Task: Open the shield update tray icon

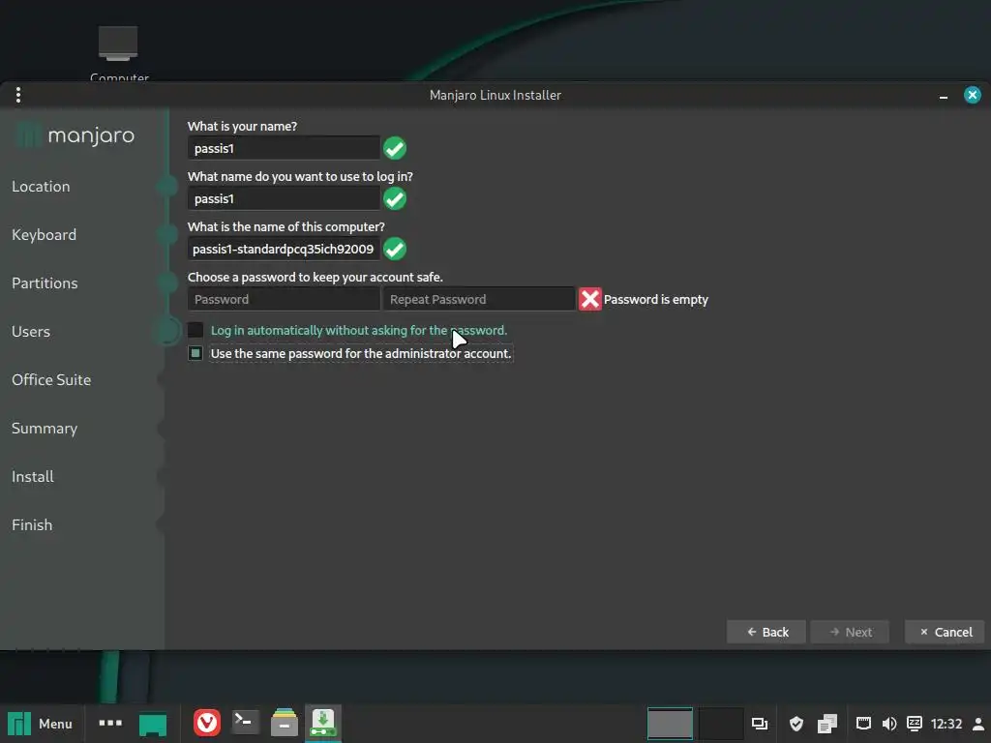Action: 796,724
